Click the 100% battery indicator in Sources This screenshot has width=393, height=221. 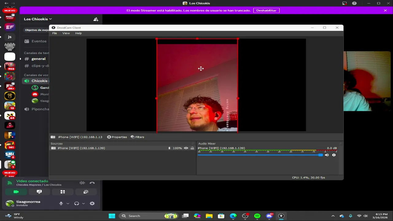tap(175, 148)
